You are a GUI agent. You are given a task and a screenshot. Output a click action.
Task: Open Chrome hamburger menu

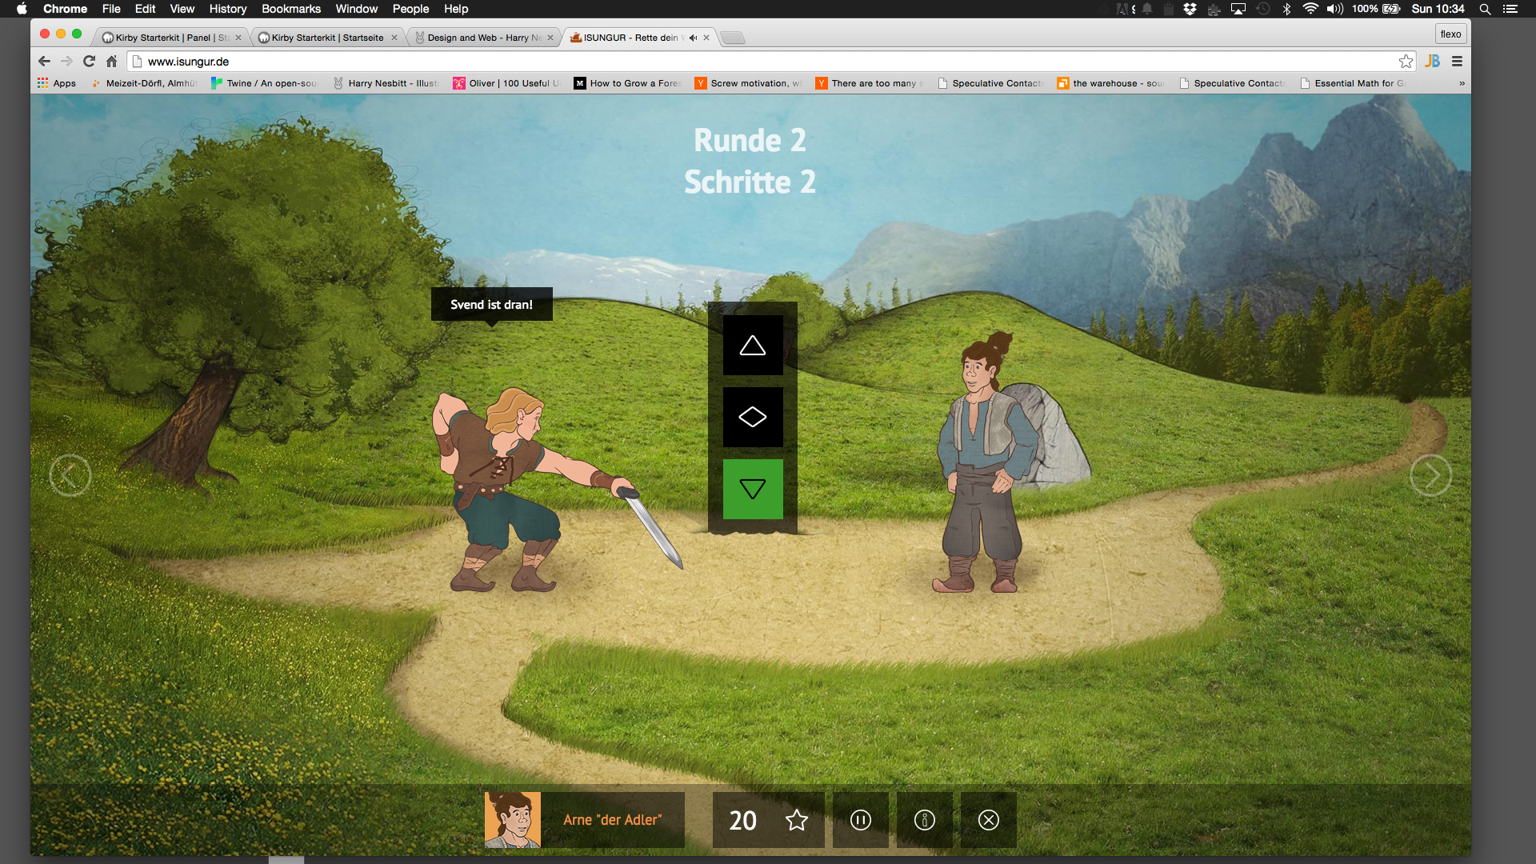(1457, 62)
